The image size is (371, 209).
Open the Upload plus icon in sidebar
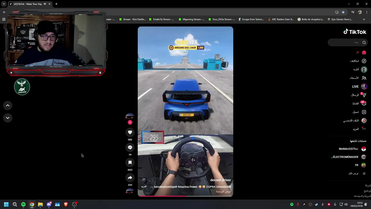tap(364, 112)
